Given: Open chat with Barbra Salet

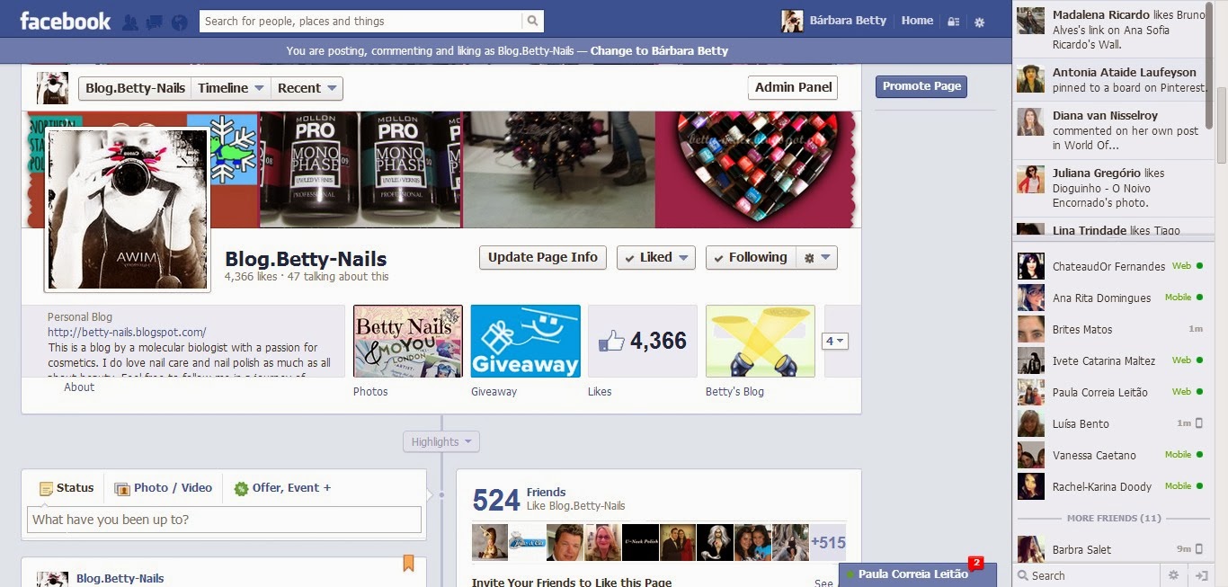Looking at the screenshot, I should pyautogui.click(x=1111, y=549).
